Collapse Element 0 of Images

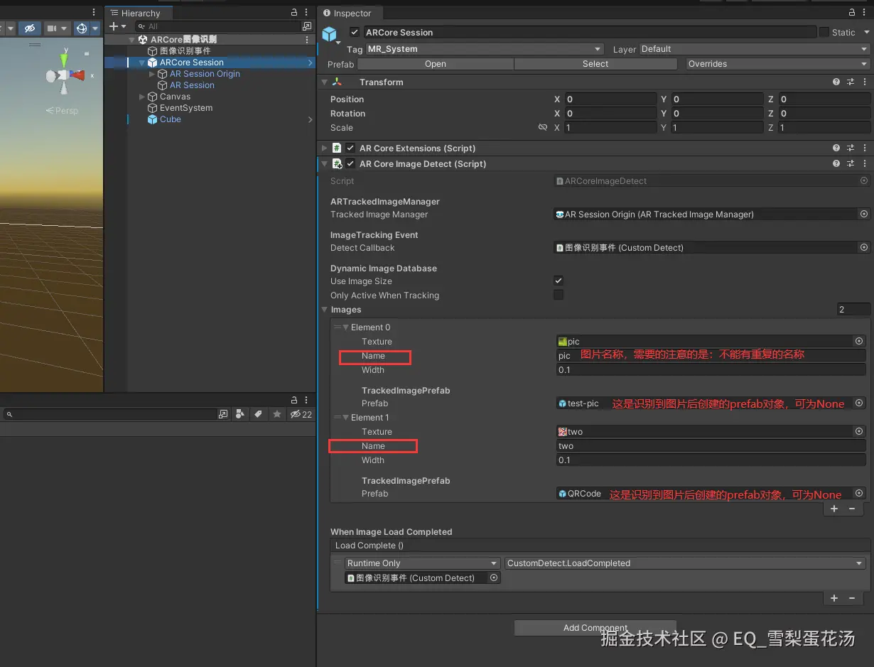pos(345,327)
